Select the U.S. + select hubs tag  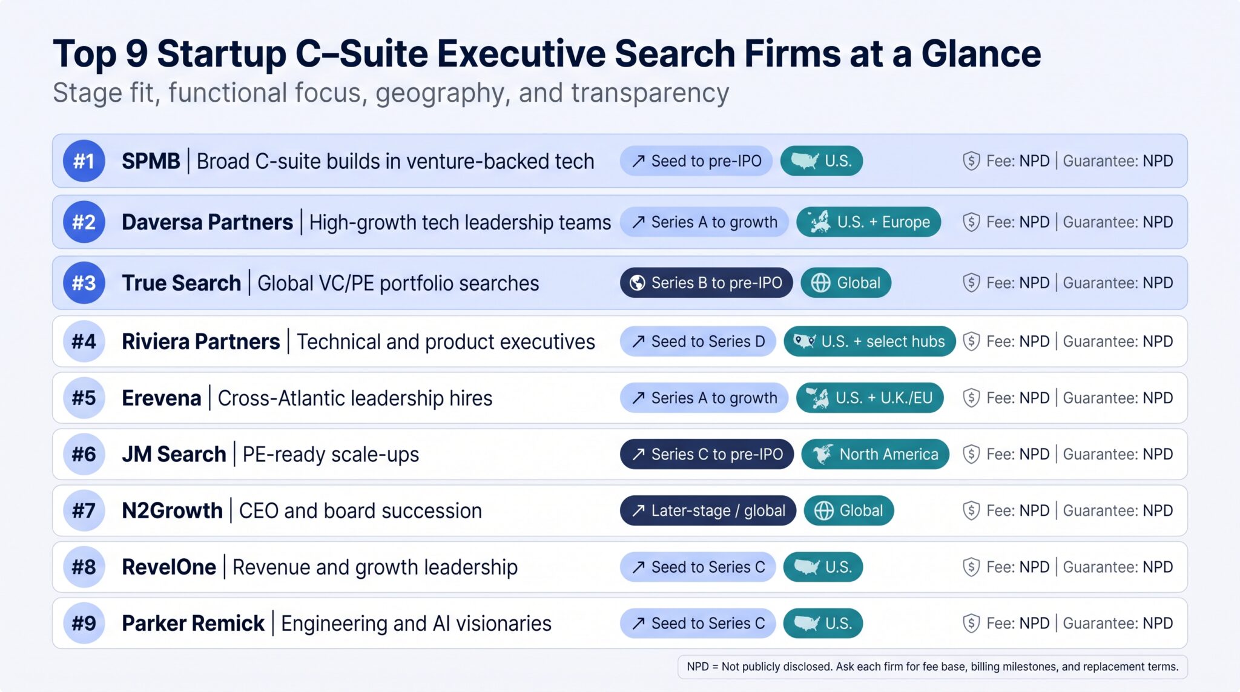[x=869, y=341]
